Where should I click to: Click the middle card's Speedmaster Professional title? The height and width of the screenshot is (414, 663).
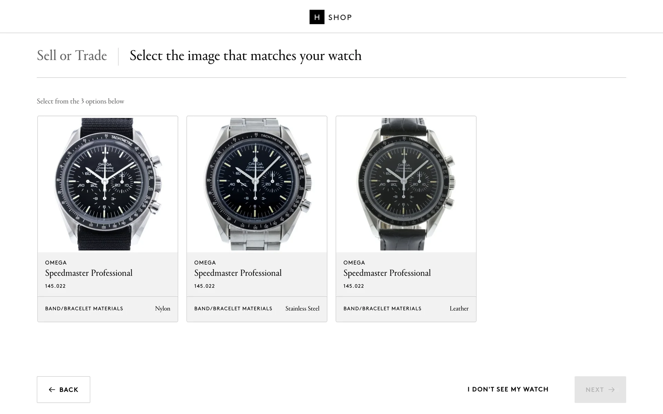click(238, 273)
